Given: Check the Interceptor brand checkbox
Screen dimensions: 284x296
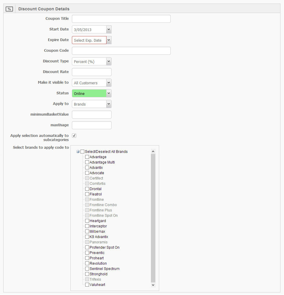Looking at the screenshot, I should point(87,226).
